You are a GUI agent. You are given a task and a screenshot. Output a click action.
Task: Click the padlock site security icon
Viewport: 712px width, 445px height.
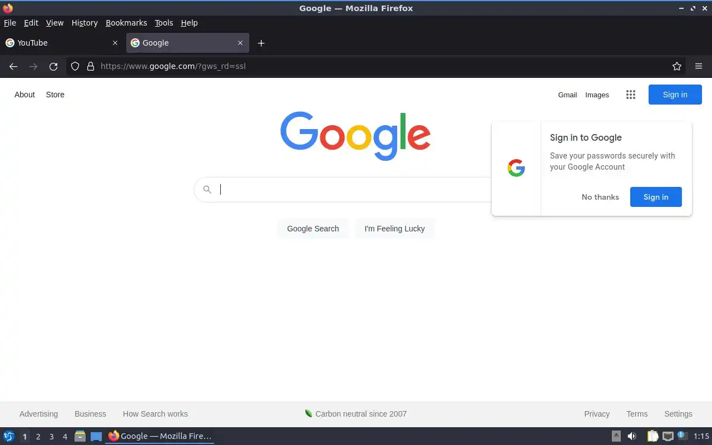91,66
